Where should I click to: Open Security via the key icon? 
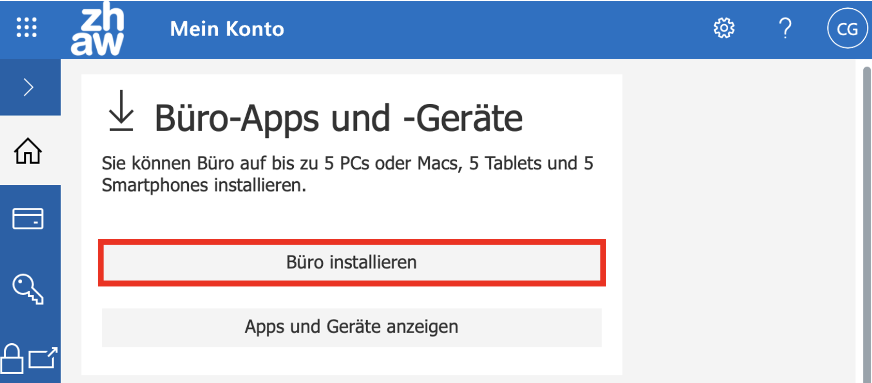pyautogui.click(x=28, y=289)
